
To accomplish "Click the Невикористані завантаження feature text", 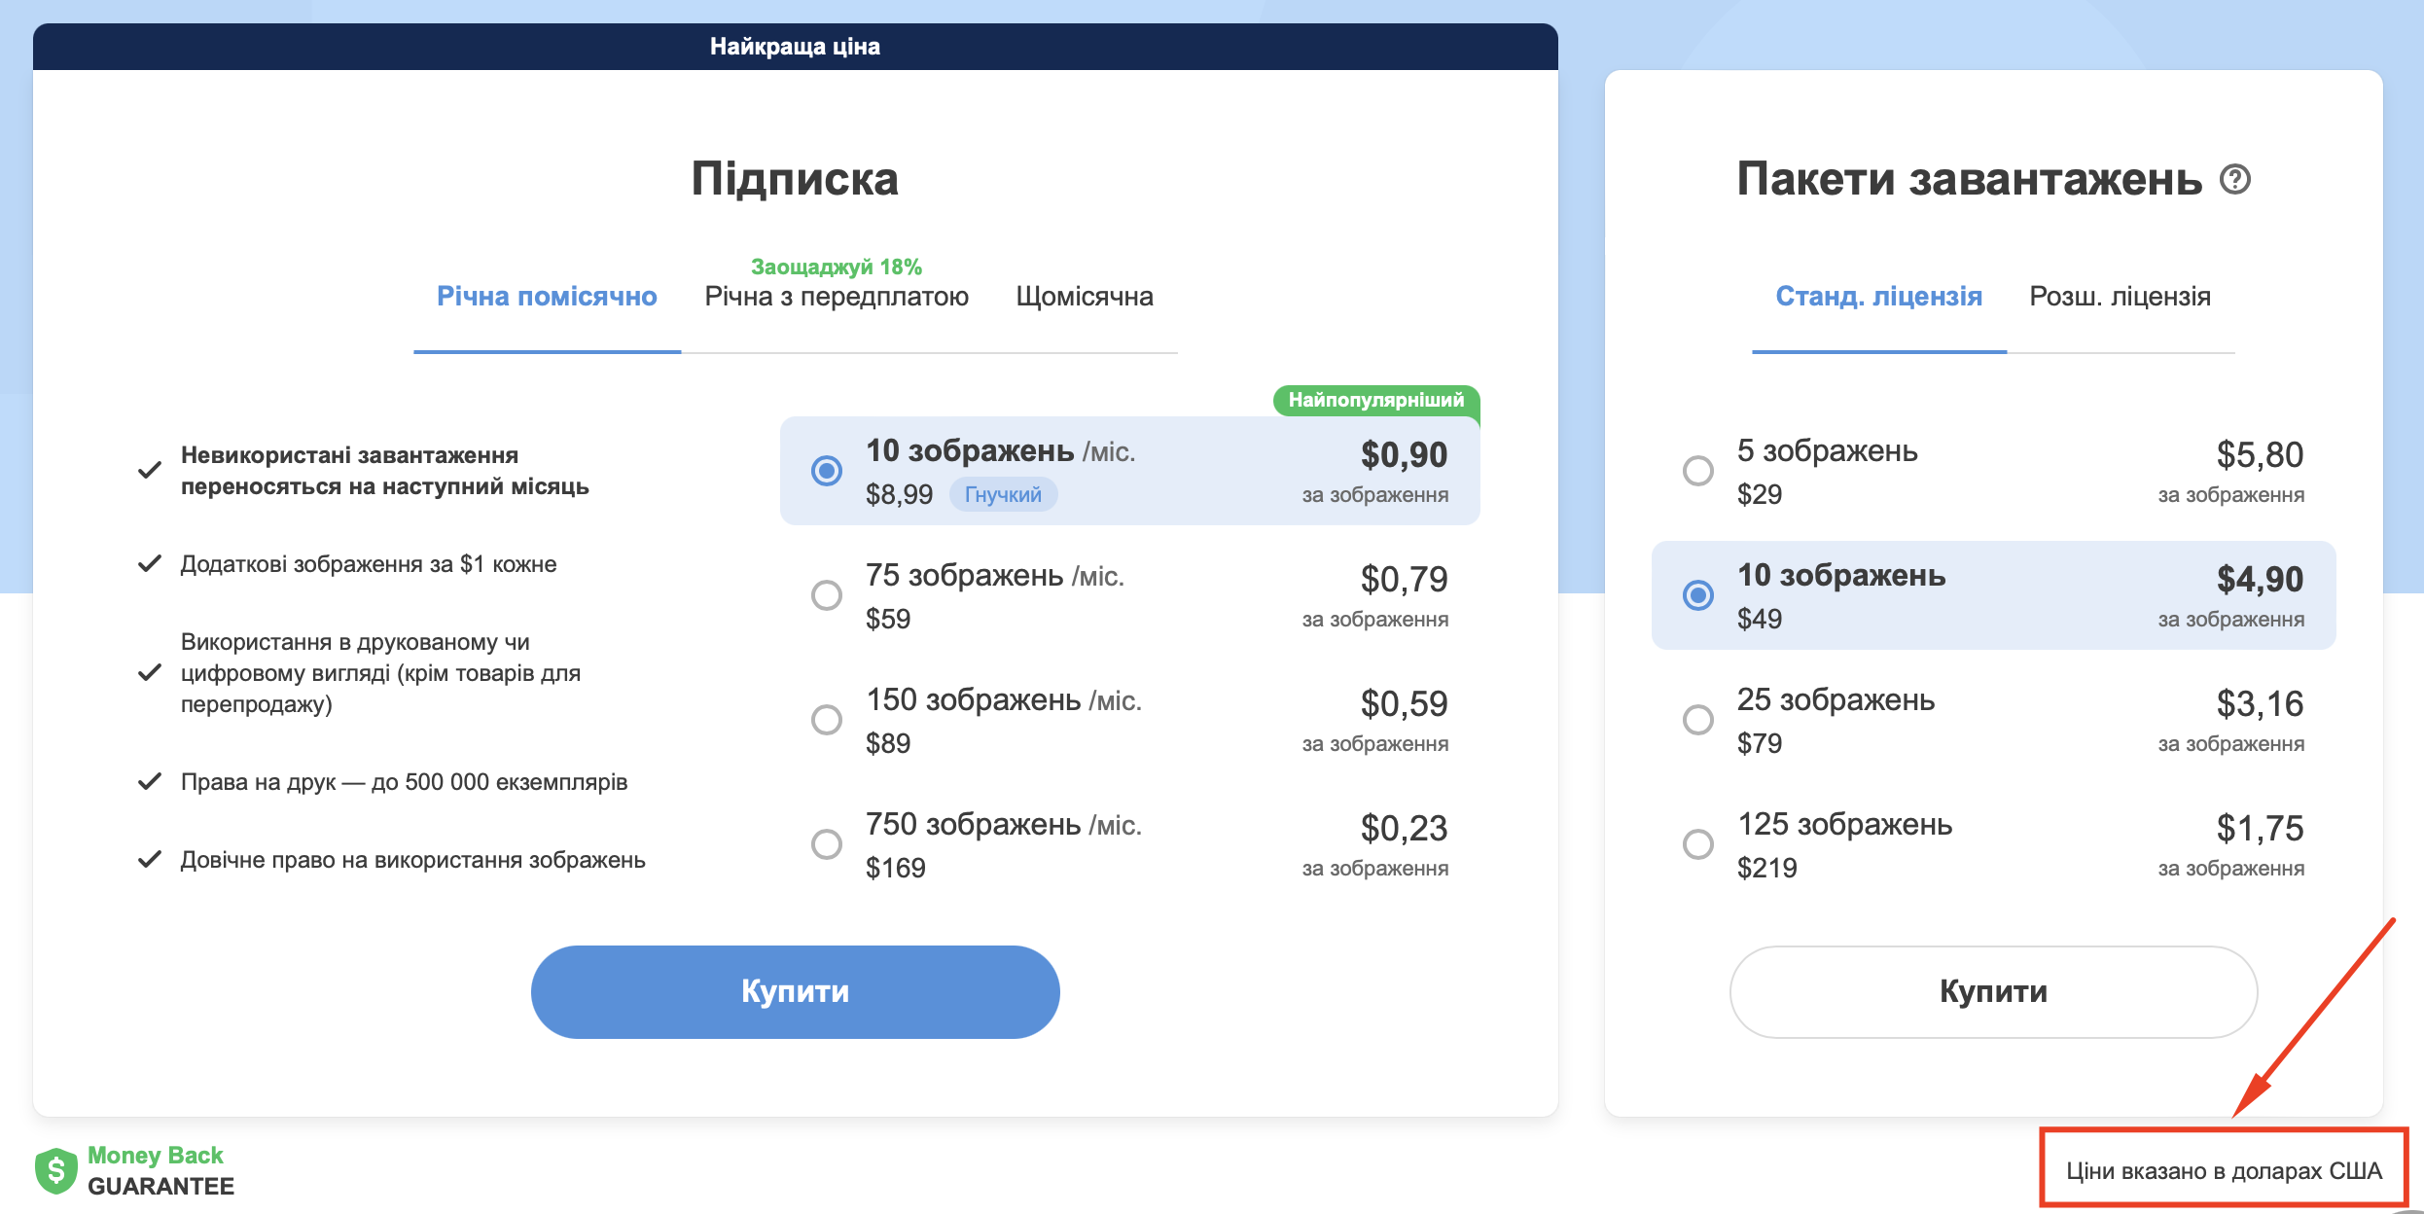I will [384, 471].
